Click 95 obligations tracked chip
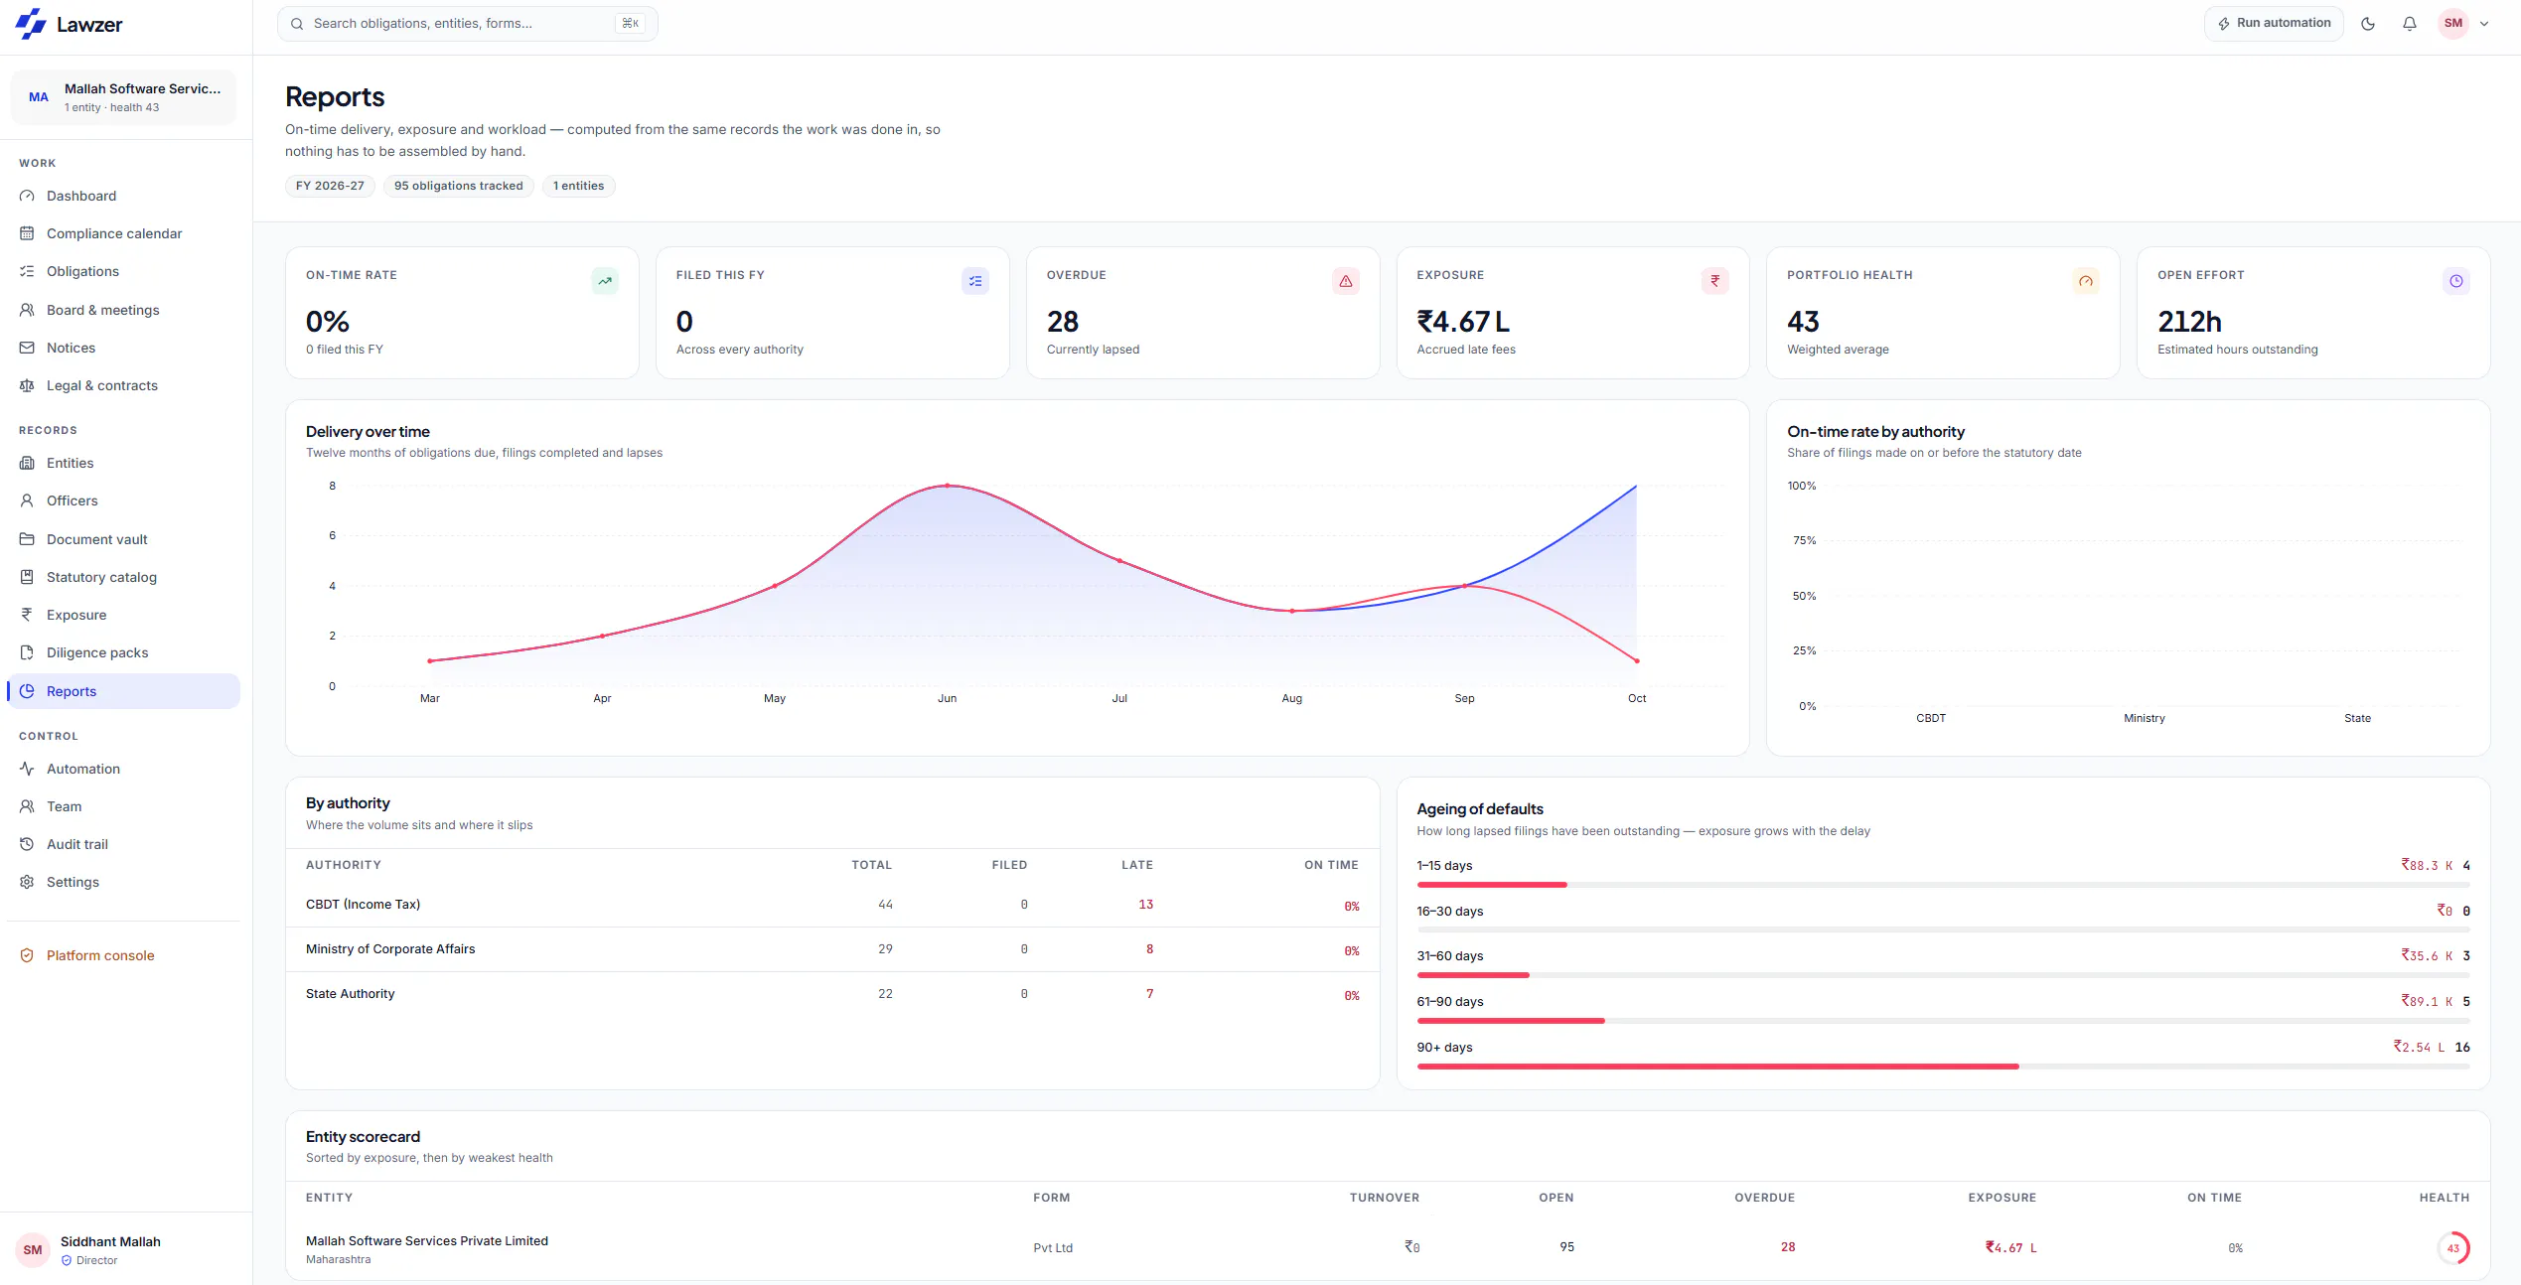This screenshot has width=2521, height=1285. click(458, 186)
